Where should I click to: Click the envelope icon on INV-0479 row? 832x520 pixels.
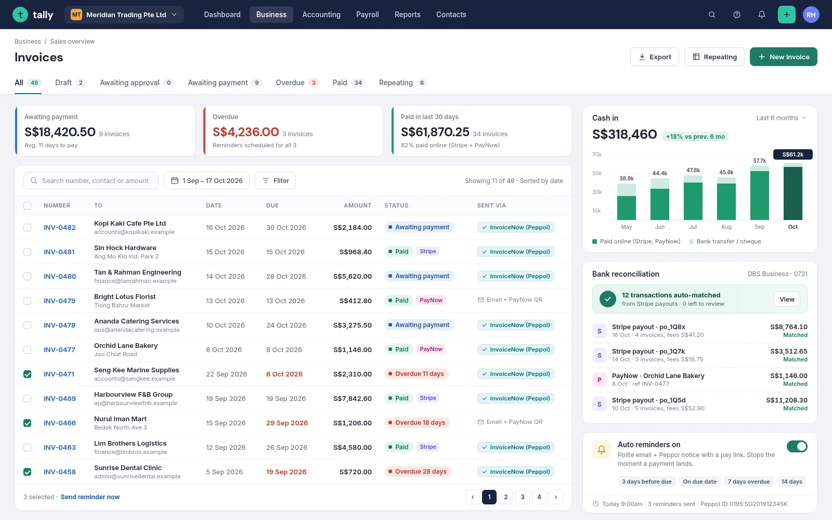(x=480, y=300)
